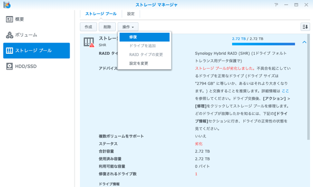Click the 修復されるドライブ数 label
Viewport: 313px width, 187px height.
(x=118, y=174)
